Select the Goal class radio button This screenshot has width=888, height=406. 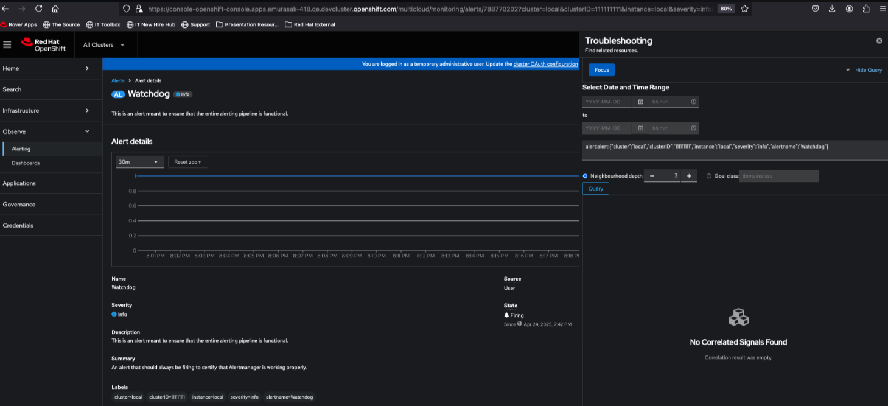click(x=709, y=176)
